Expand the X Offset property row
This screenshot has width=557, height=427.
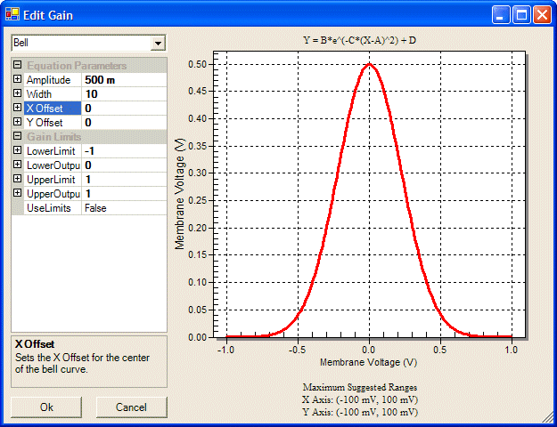pos(18,108)
